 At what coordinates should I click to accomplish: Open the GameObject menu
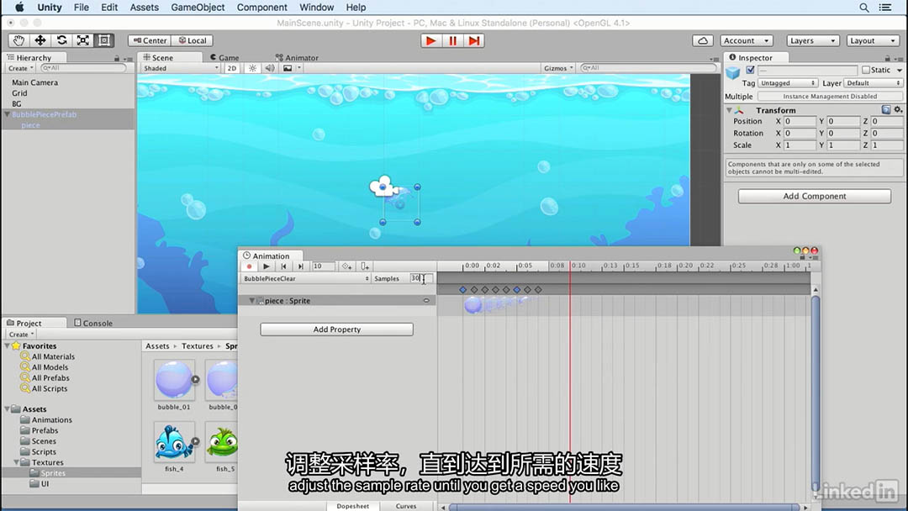(x=198, y=8)
